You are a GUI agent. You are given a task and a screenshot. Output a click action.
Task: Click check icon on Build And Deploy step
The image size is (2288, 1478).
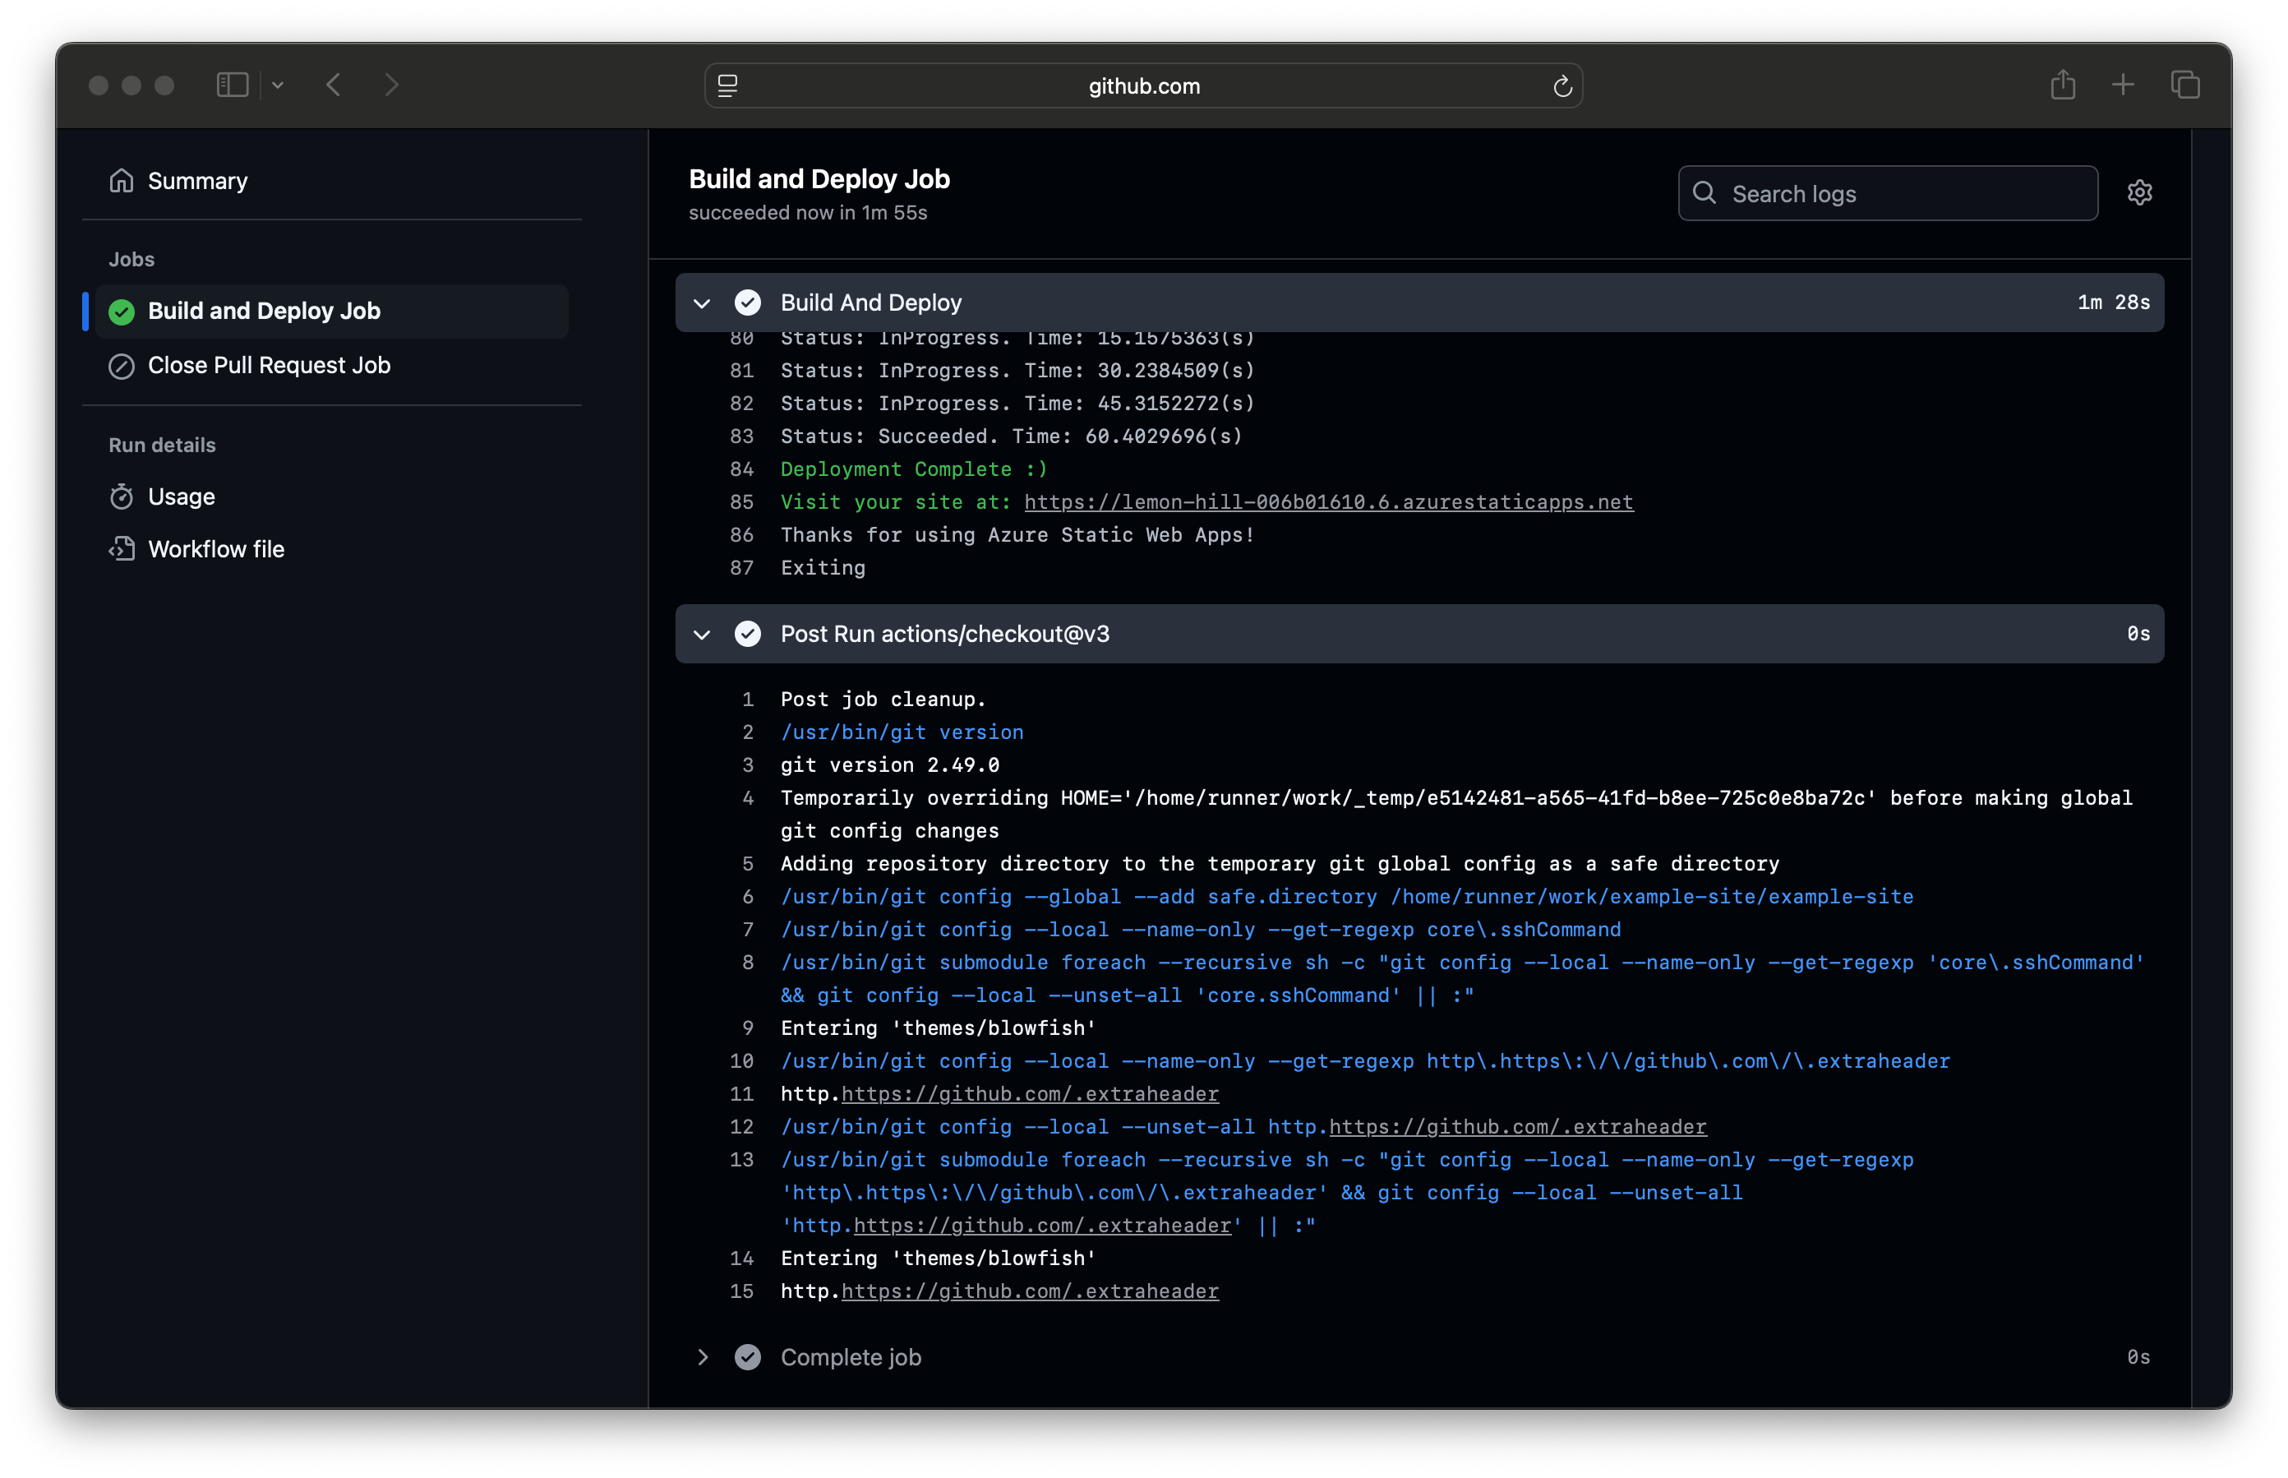coord(747,303)
